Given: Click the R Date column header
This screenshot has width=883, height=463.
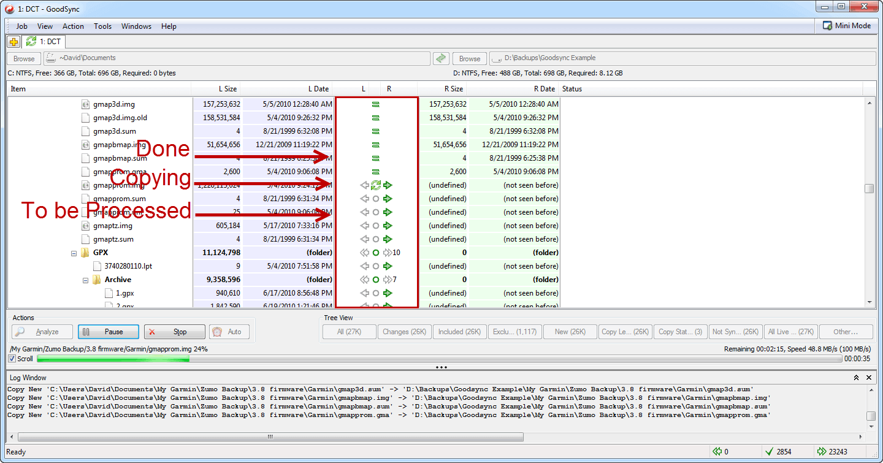Looking at the screenshot, I should pyautogui.click(x=514, y=89).
